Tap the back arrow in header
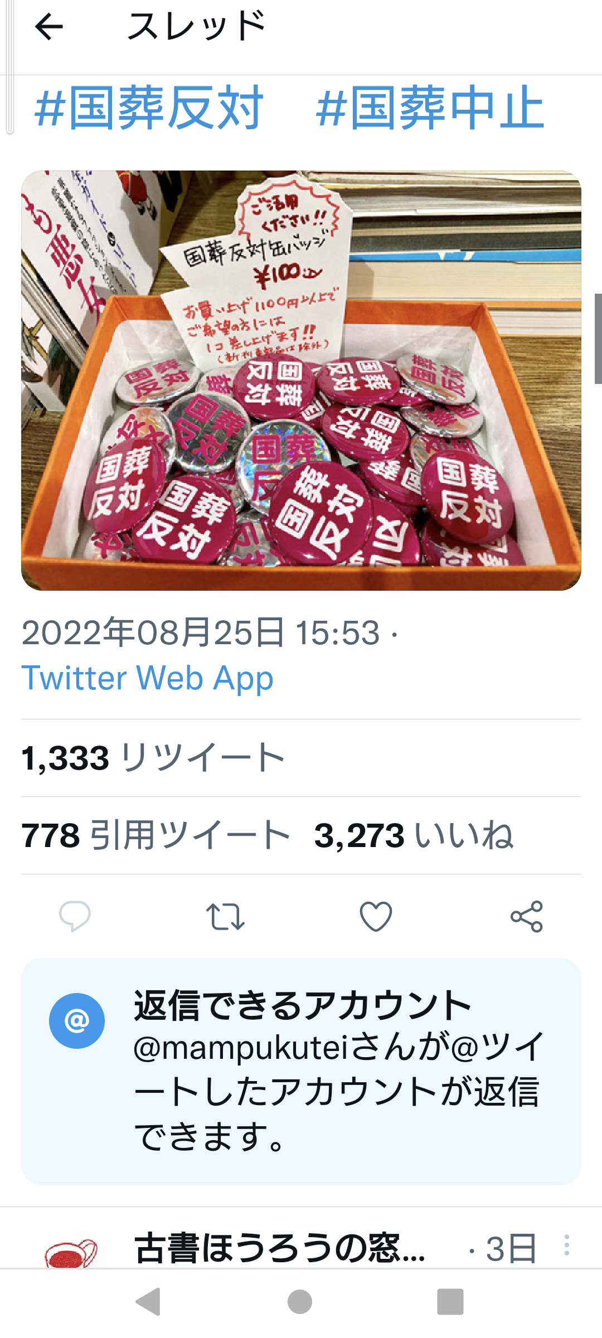Image resolution: width=602 pixels, height=1338 pixels. point(49,27)
